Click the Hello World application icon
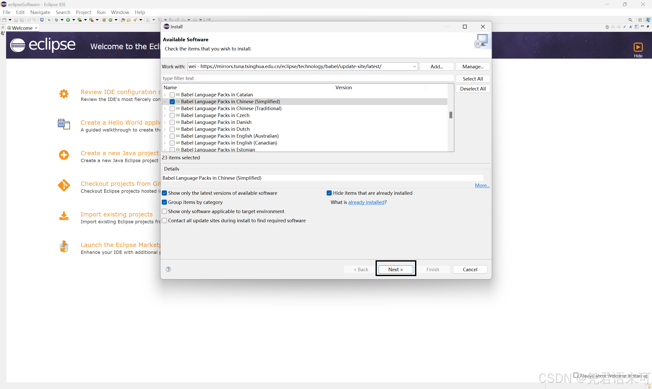652x389 pixels. click(64, 124)
